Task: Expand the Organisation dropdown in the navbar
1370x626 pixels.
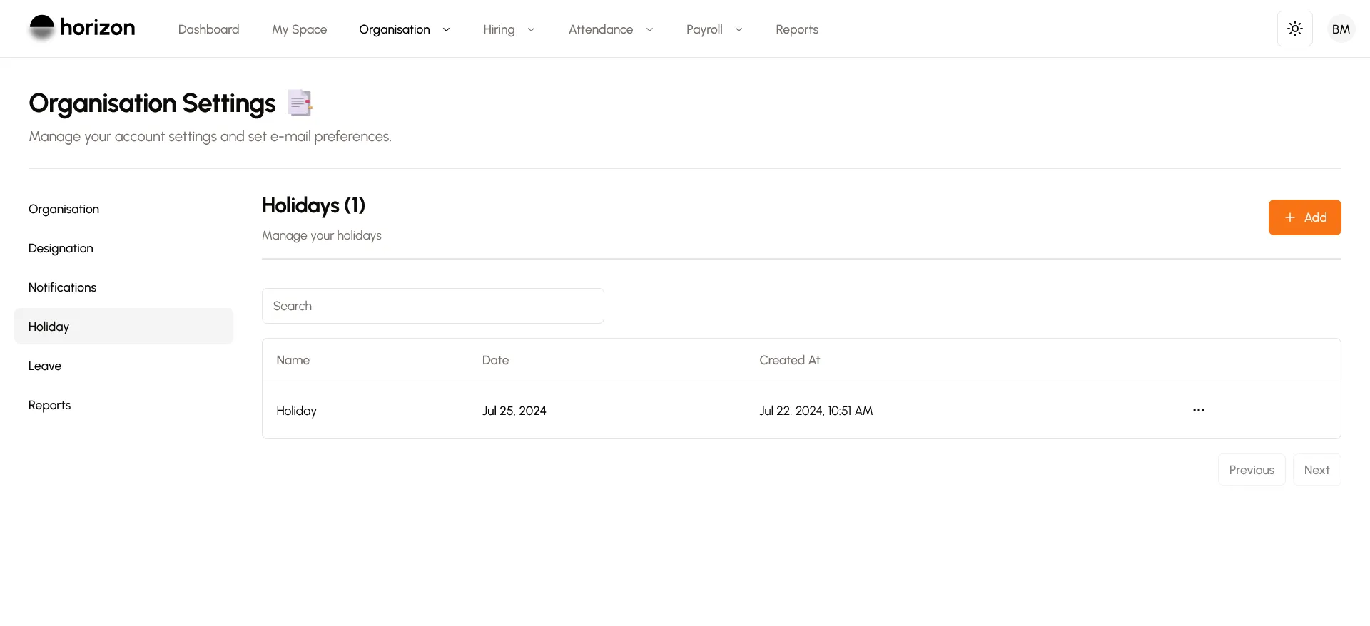Action: coord(405,29)
